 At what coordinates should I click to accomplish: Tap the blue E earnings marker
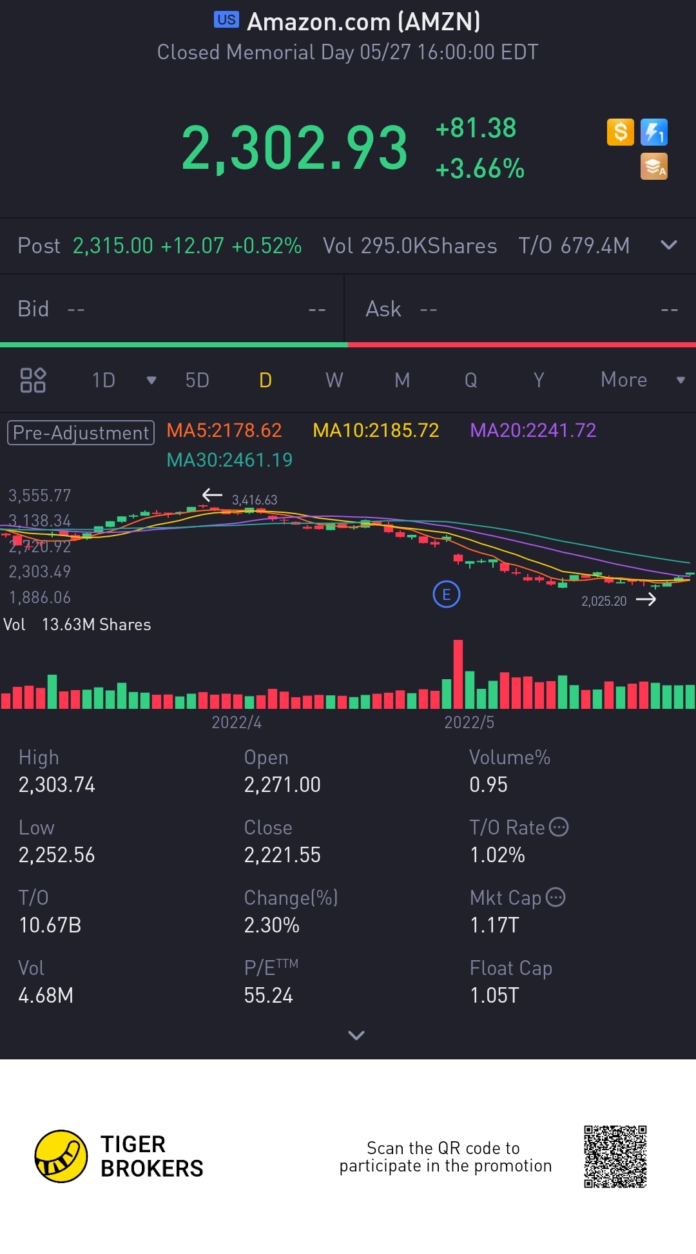point(447,594)
